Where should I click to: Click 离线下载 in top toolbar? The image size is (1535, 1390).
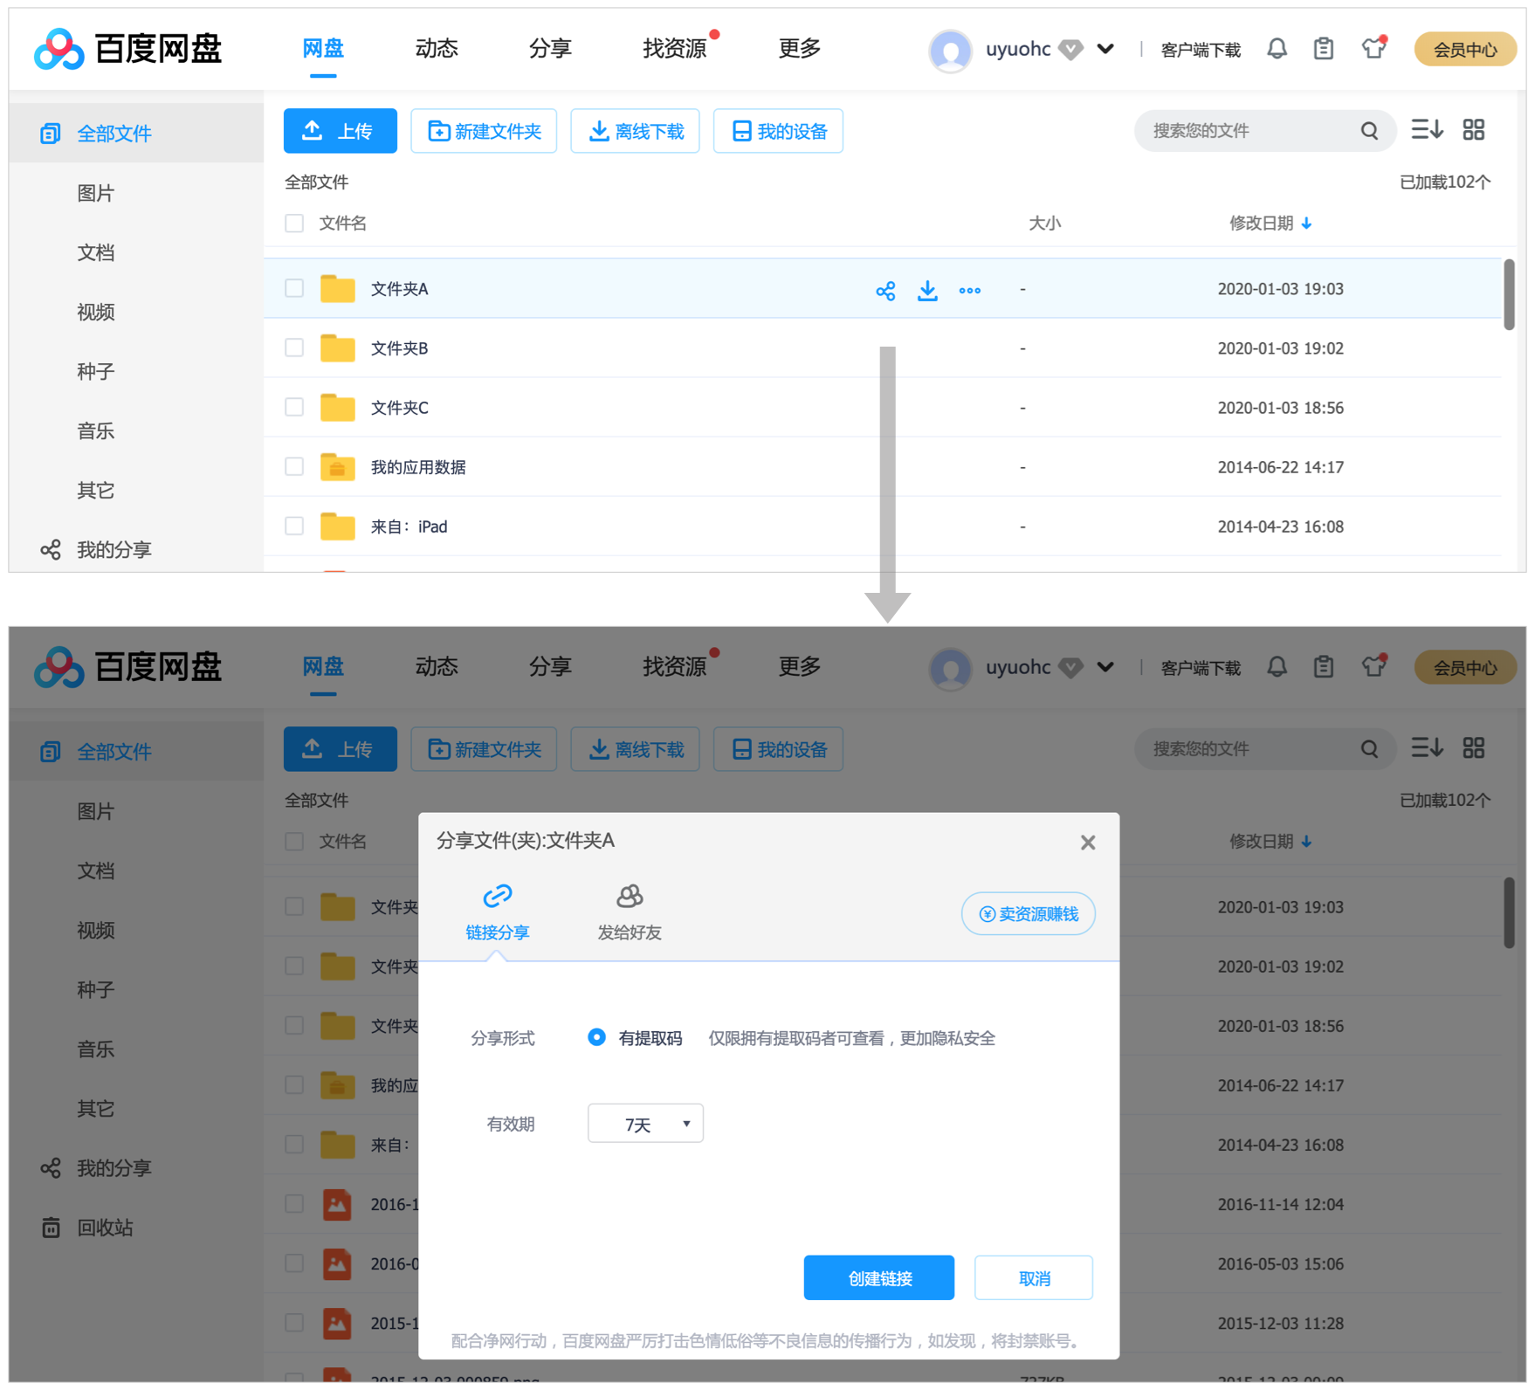pos(636,131)
